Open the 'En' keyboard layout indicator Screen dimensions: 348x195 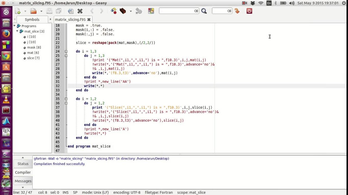[269, 3]
